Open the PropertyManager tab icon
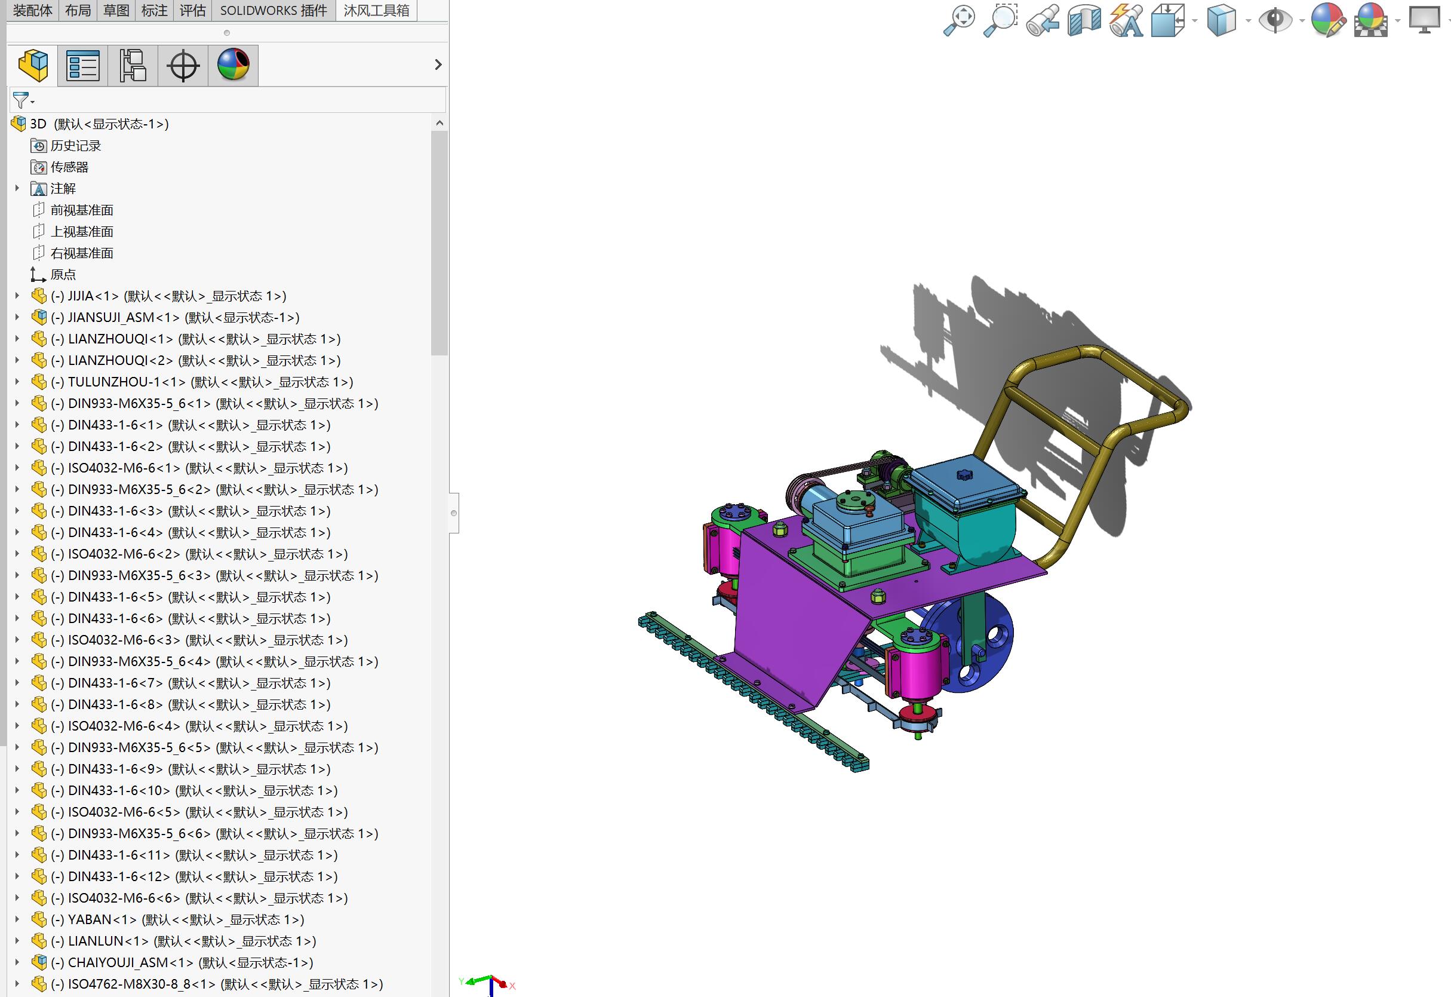 pos(83,65)
